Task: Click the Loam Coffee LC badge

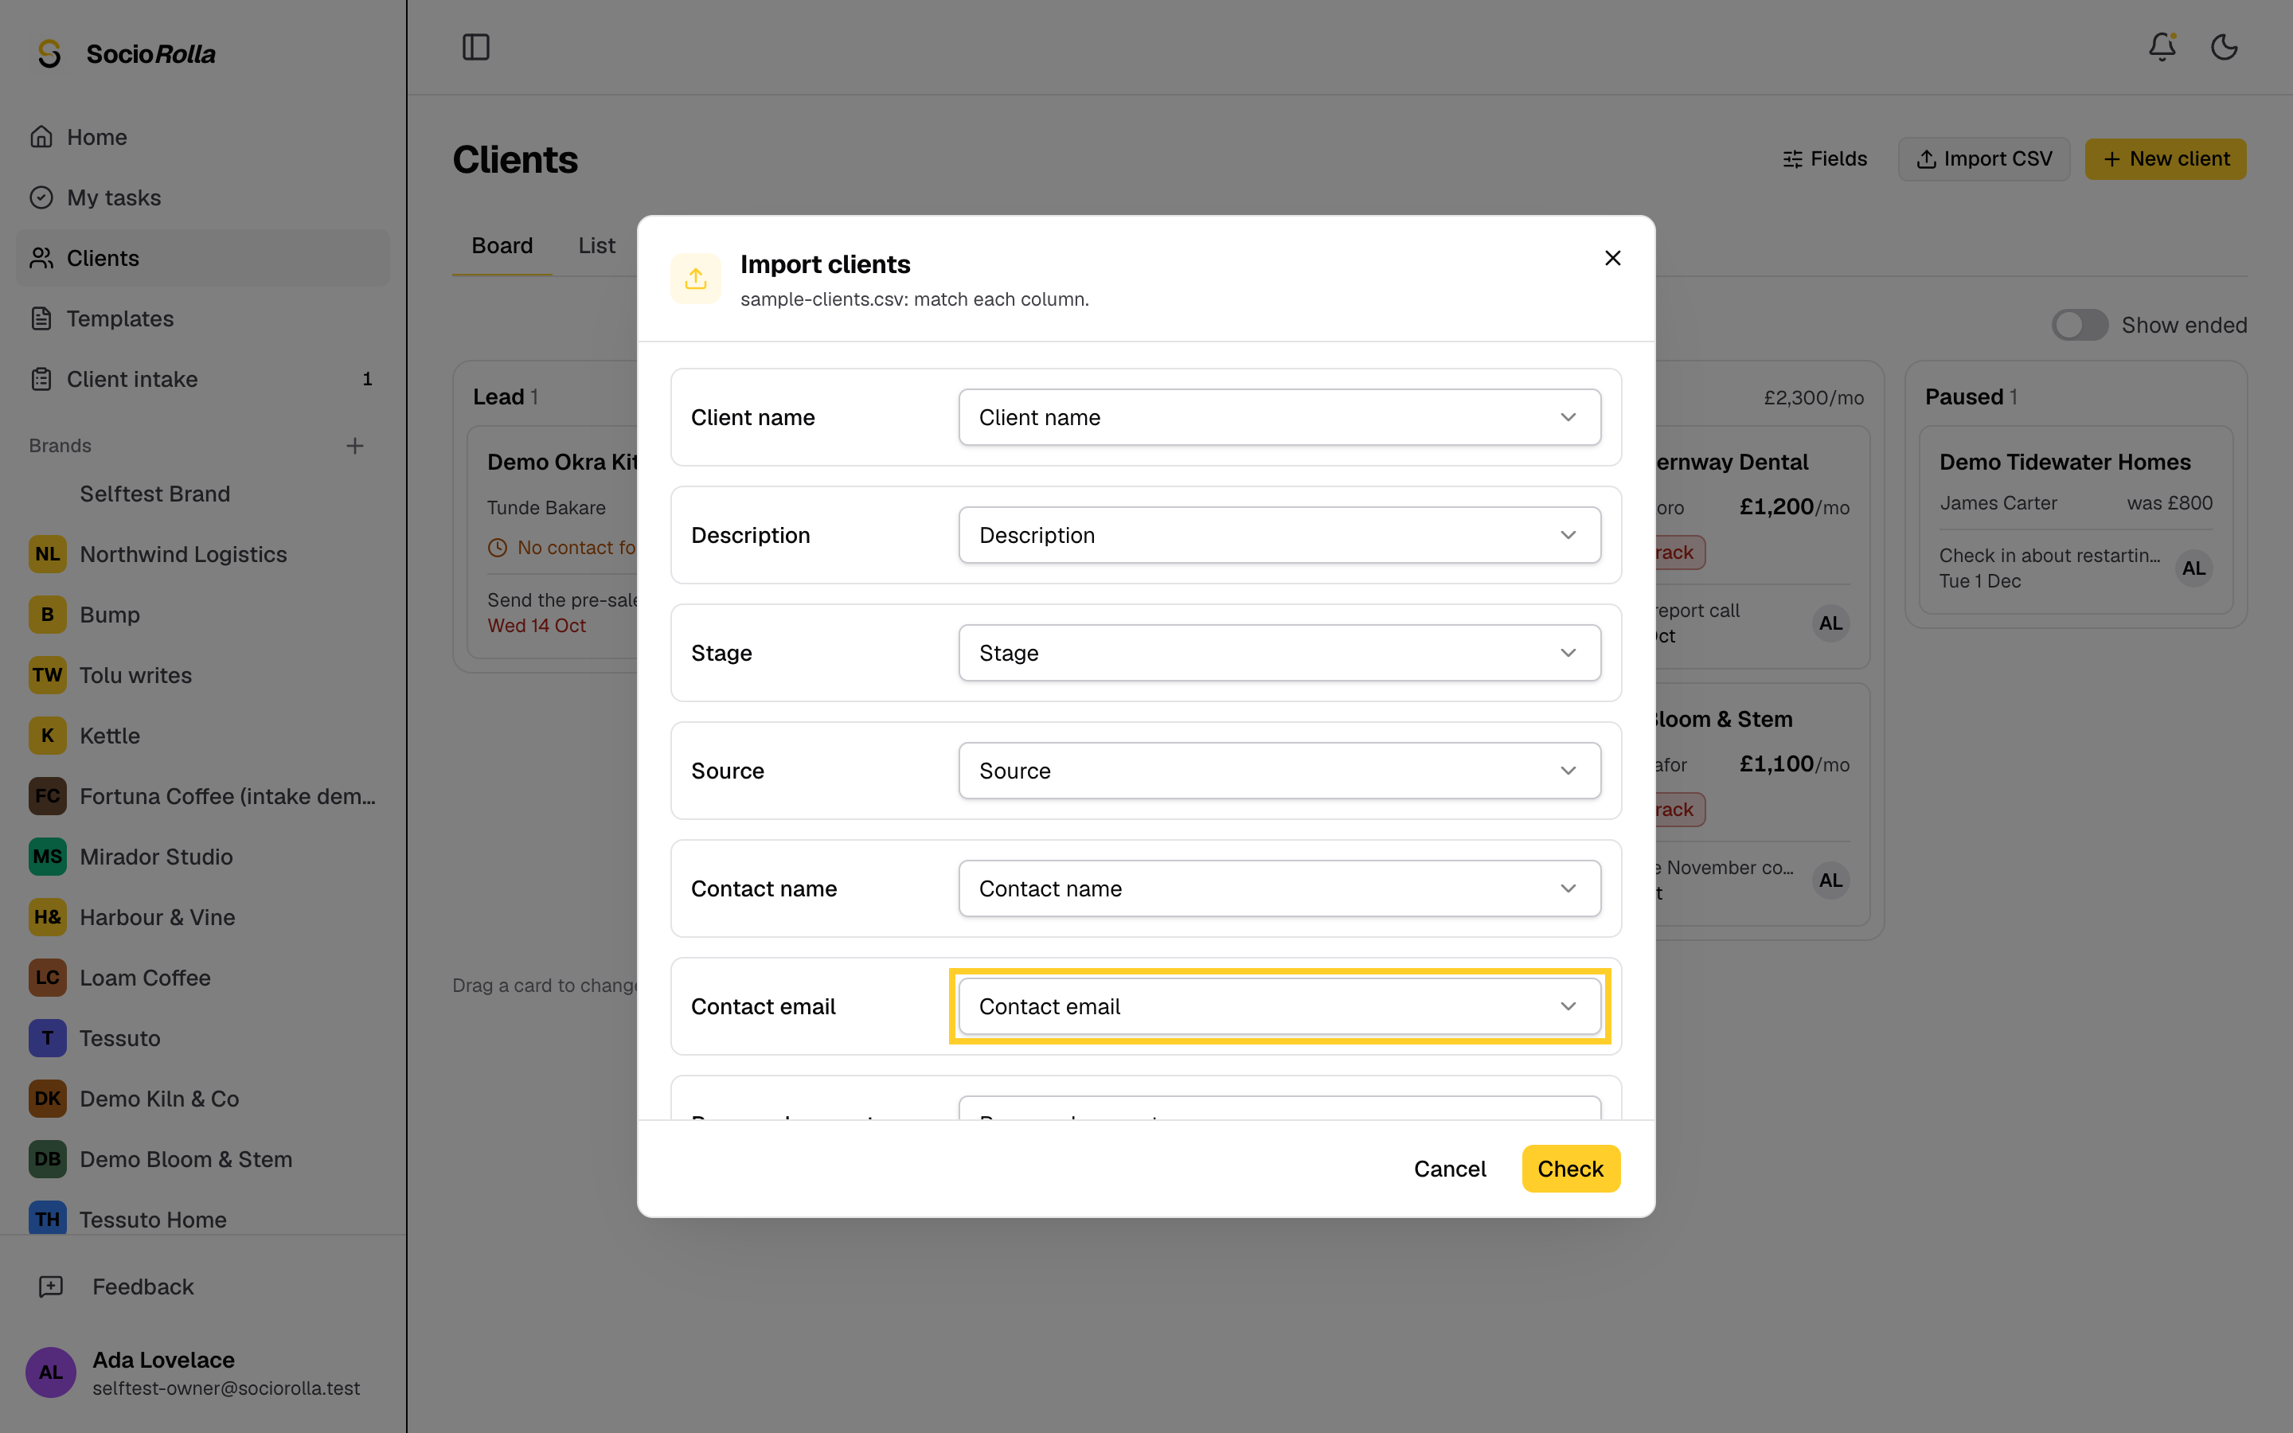Action: (48, 977)
